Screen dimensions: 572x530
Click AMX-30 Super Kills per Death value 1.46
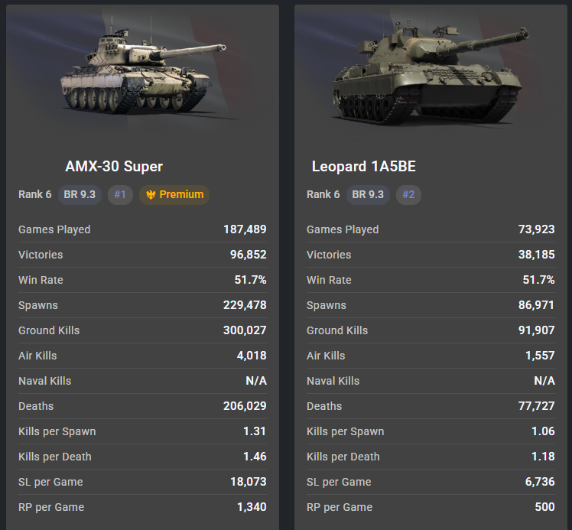255,457
